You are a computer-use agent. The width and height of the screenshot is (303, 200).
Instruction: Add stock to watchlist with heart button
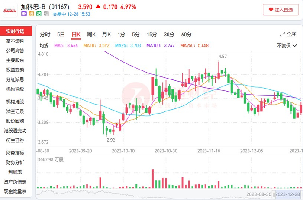click(x=280, y=10)
